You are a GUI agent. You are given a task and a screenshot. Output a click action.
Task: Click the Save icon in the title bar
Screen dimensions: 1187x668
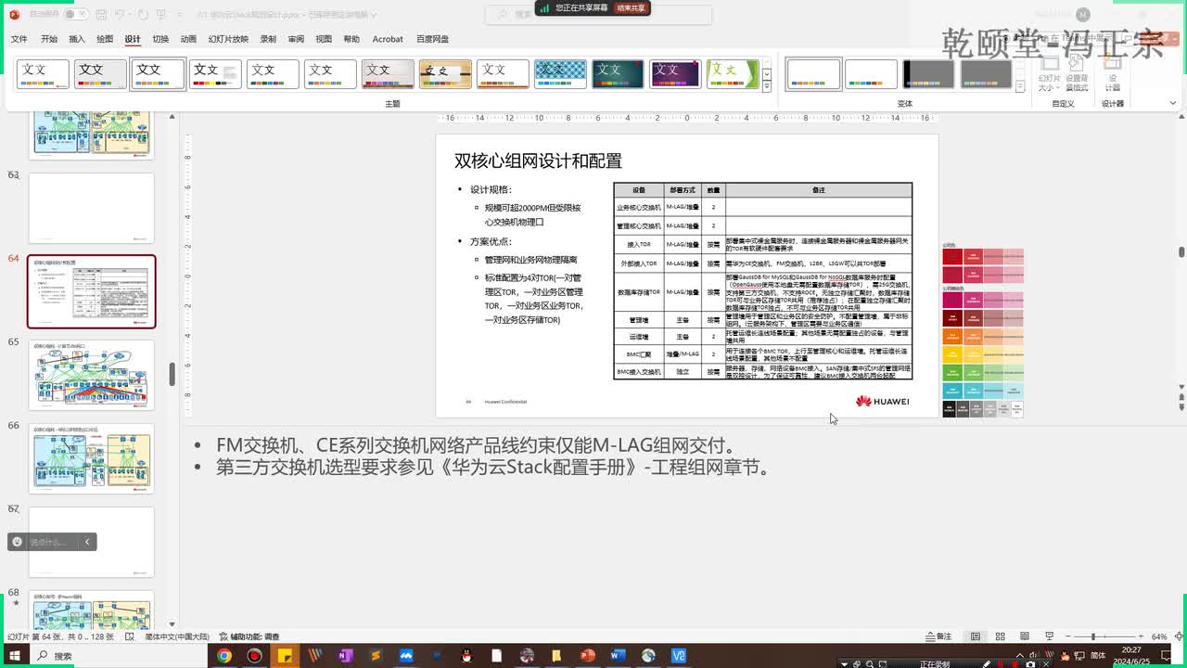click(x=103, y=15)
